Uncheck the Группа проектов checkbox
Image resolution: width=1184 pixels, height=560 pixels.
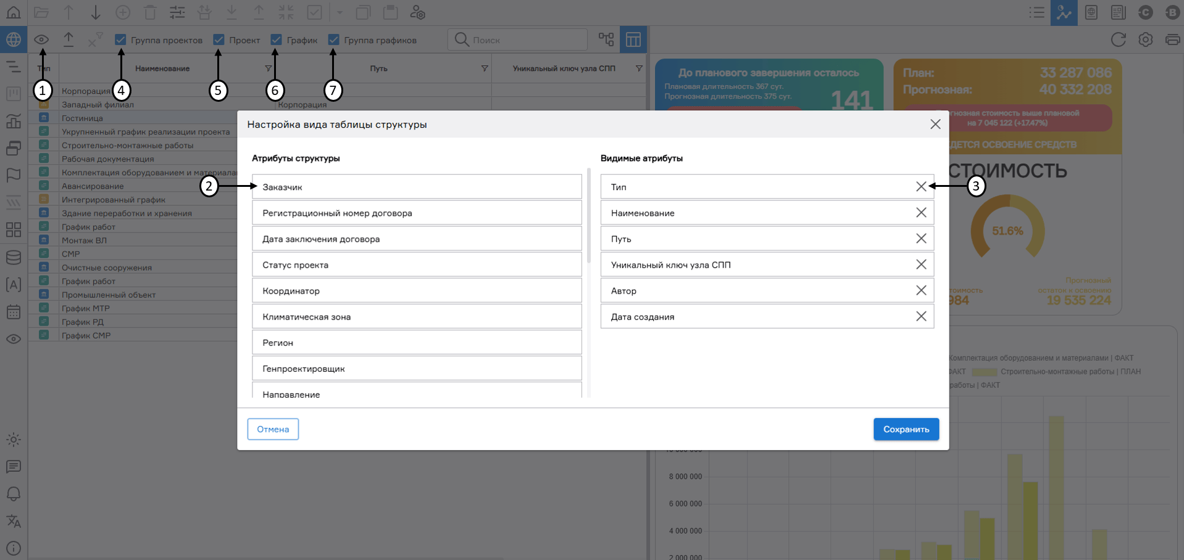click(121, 40)
